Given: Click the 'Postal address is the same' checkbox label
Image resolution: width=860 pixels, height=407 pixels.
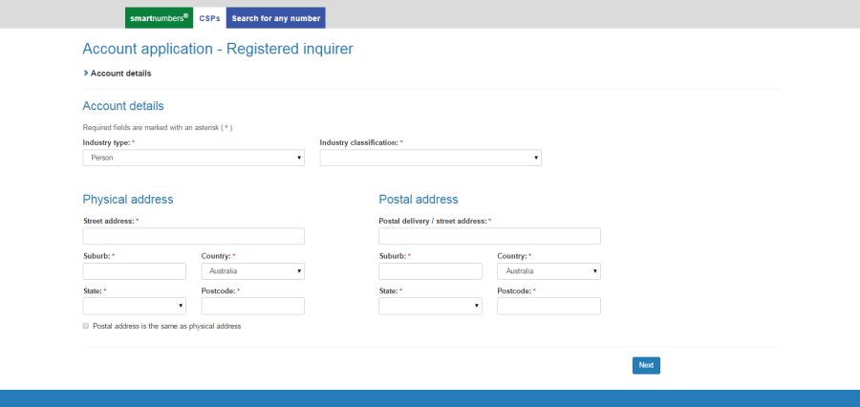Looking at the screenshot, I should [x=166, y=326].
